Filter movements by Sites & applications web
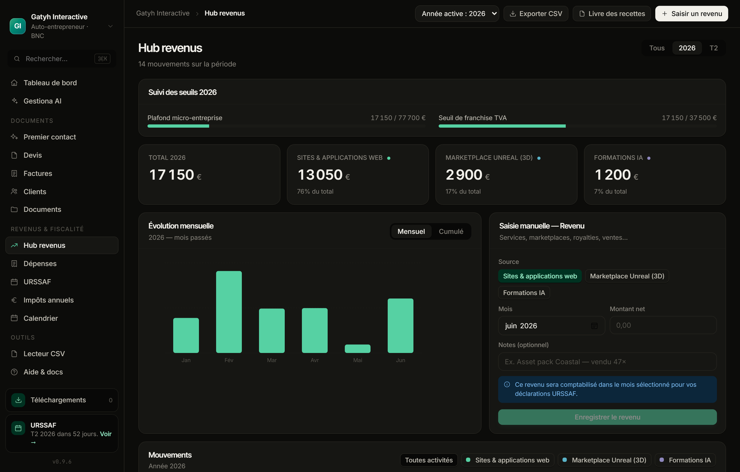The width and height of the screenshot is (740, 472). (x=507, y=460)
